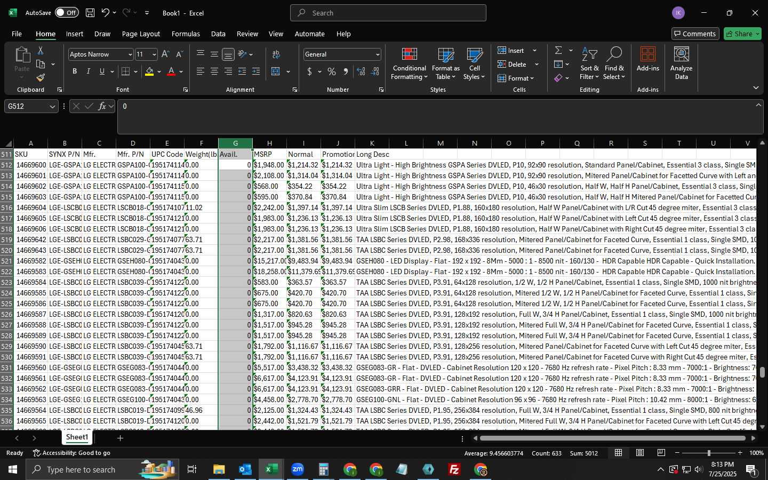Open font size dropdown
The height and width of the screenshot is (480, 768).
point(154,54)
